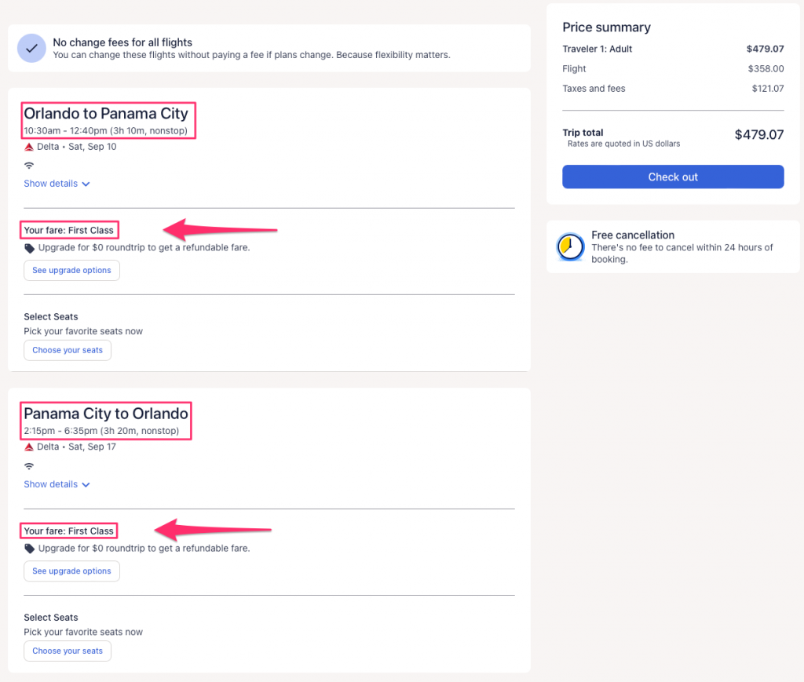Click the Panama City to Orlando heading
This screenshot has height=682, width=804.
click(106, 414)
